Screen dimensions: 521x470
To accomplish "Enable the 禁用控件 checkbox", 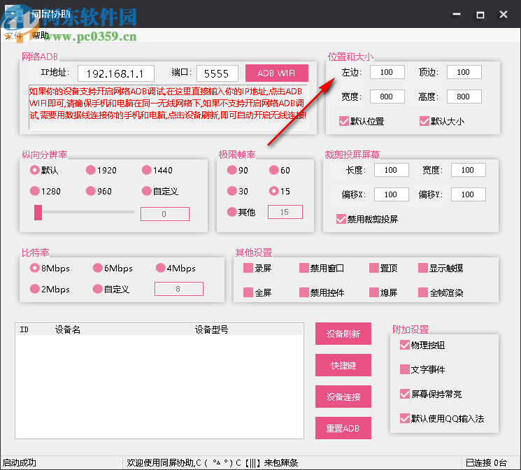I will (304, 292).
